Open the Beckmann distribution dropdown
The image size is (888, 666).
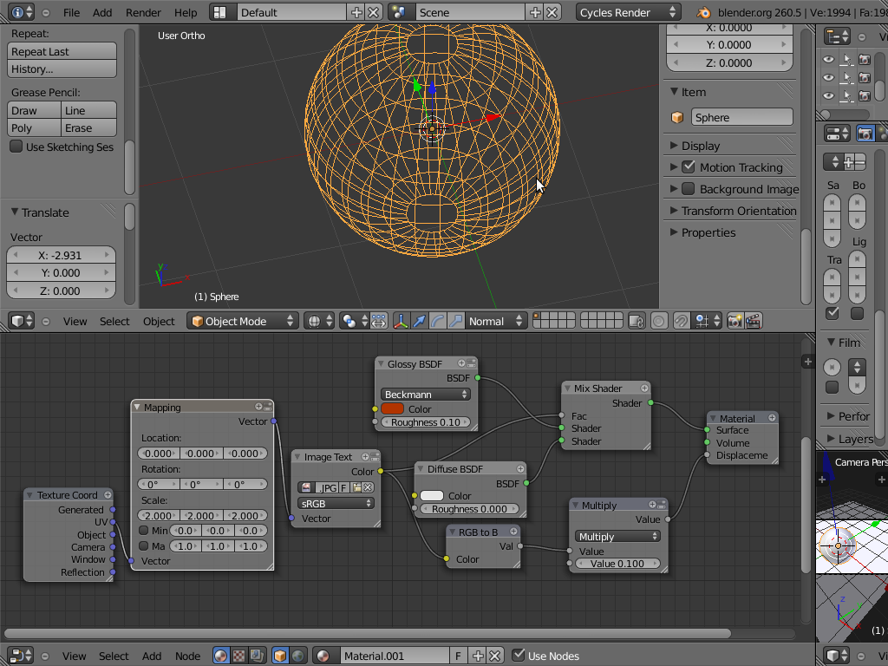(x=426, y=395)
